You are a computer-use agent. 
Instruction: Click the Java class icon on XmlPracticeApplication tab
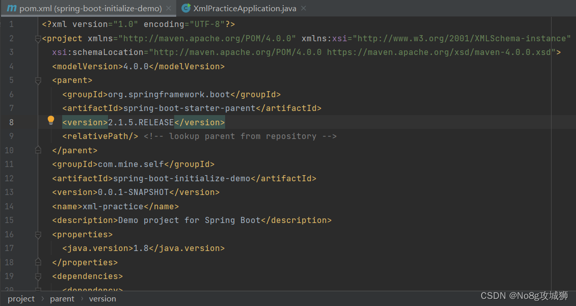186,9
